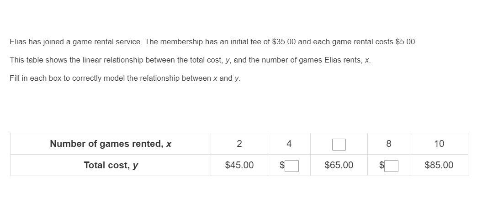Click the total cost input box under 8

391,166
